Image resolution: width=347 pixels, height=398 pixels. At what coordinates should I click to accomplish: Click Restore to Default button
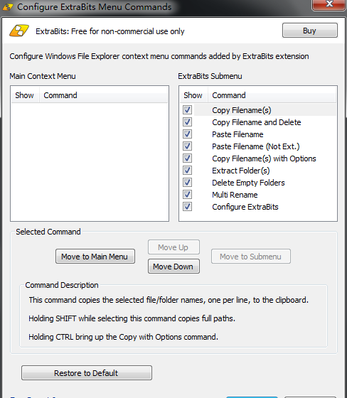coord(86,373)
